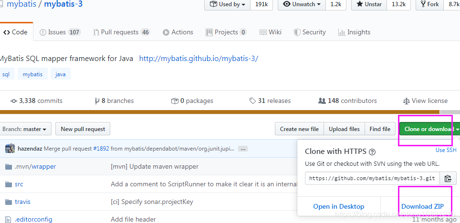
Task: Open the Insights tab
Action: point(354,32)
